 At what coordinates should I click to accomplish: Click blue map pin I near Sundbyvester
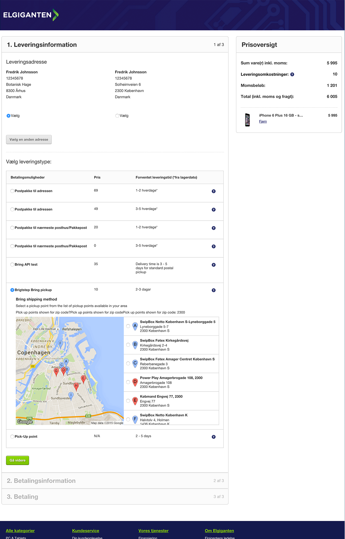pos(71,396)
